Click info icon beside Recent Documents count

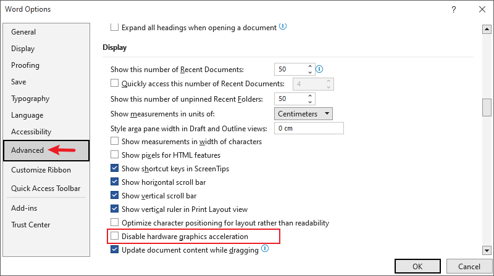coord(319,69)
